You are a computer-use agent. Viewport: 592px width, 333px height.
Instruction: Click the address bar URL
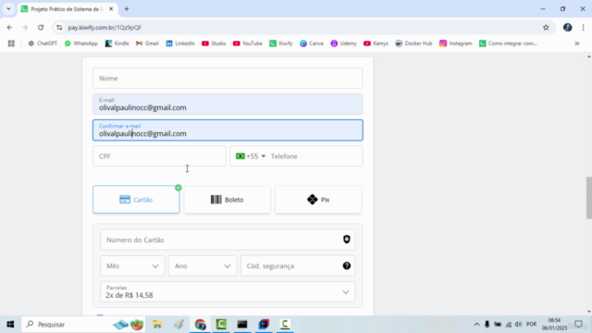pos(105,27)
